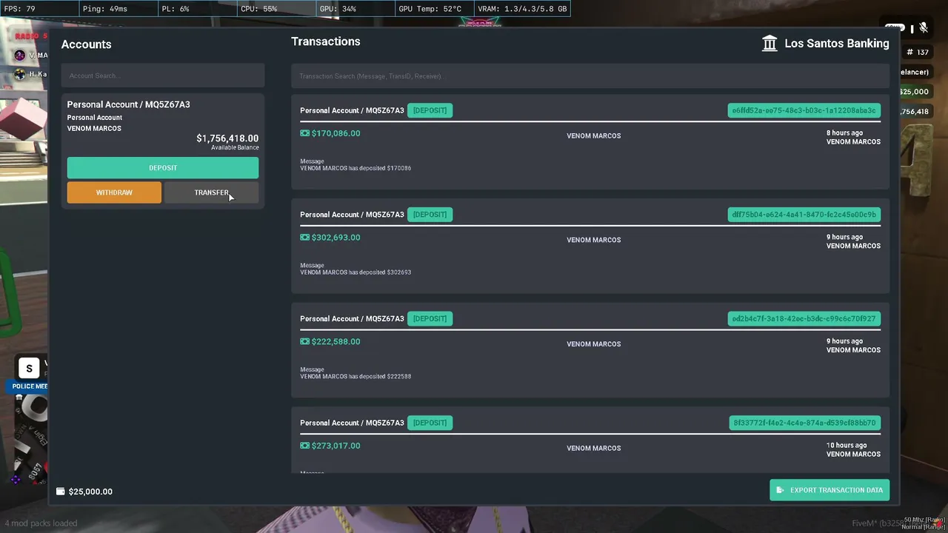
Task: Click "4 mod packs loaded" status text
Action: [x=41, y=523]
